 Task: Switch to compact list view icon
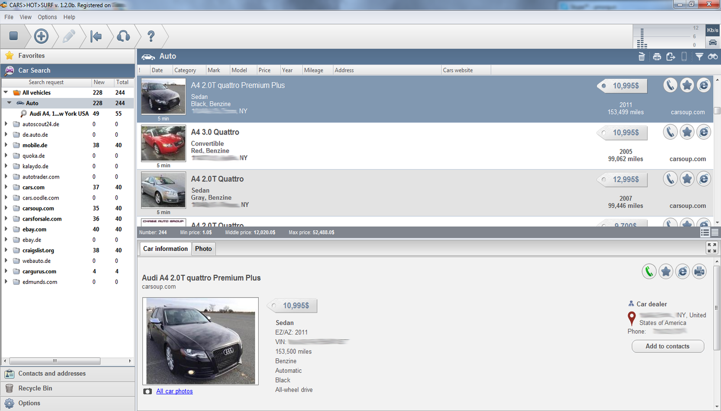coord(715,232)
